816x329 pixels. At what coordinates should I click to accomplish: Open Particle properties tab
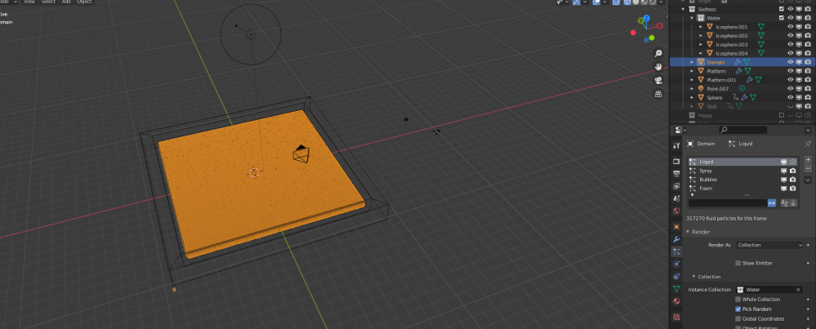pos(676,251)
